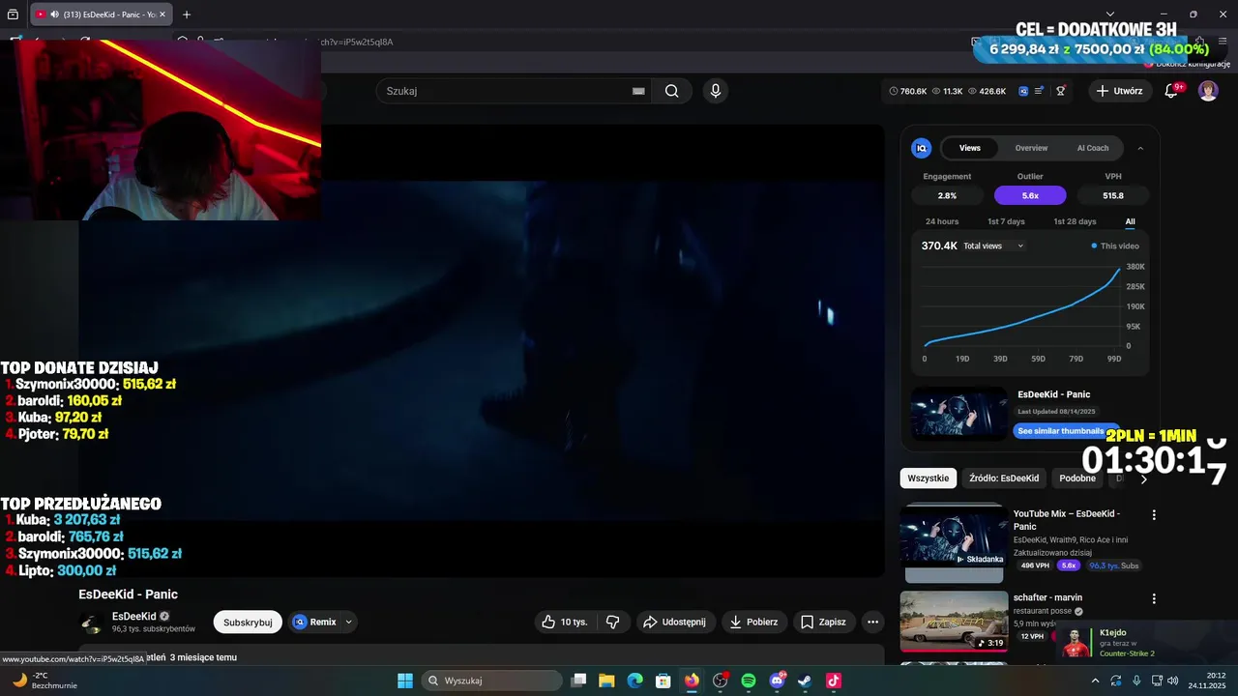This screenshot has width=1238, height=696.
Task: Click the Udostępnij share button
Action: 675,622
